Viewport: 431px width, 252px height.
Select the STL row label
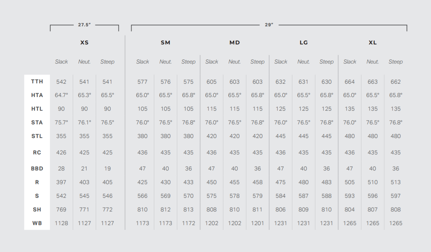click(x=37, y=136)
